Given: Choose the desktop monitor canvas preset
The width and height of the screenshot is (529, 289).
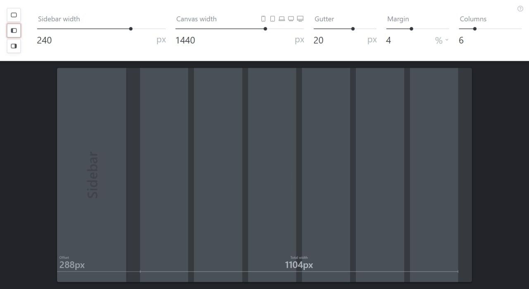Looking at the screenshot, I should coord(291,19).
